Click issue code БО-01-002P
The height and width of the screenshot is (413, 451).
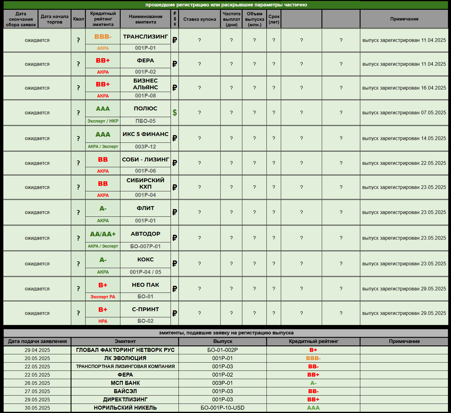222,350
